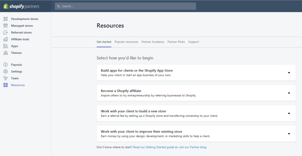Click 'Select how you'd like to begin' heading

pyautogui.click(x=125, y=58)
